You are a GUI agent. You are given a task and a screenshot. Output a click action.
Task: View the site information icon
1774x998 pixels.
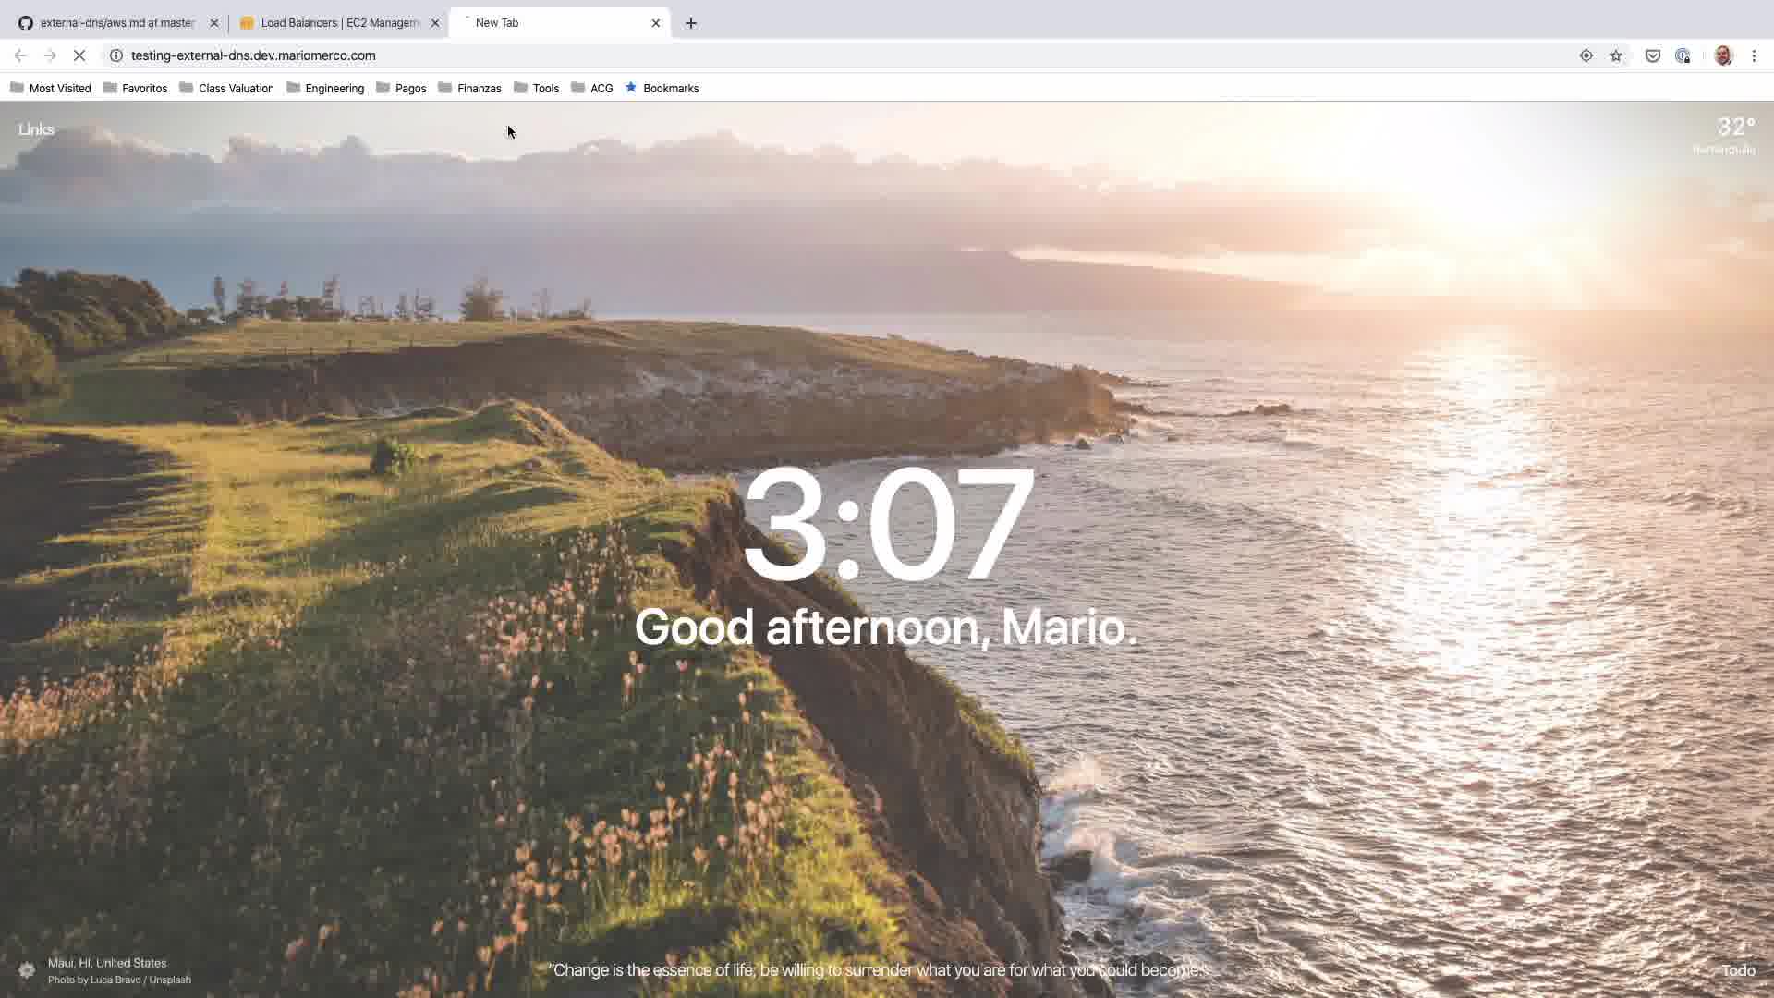point(116,55)
